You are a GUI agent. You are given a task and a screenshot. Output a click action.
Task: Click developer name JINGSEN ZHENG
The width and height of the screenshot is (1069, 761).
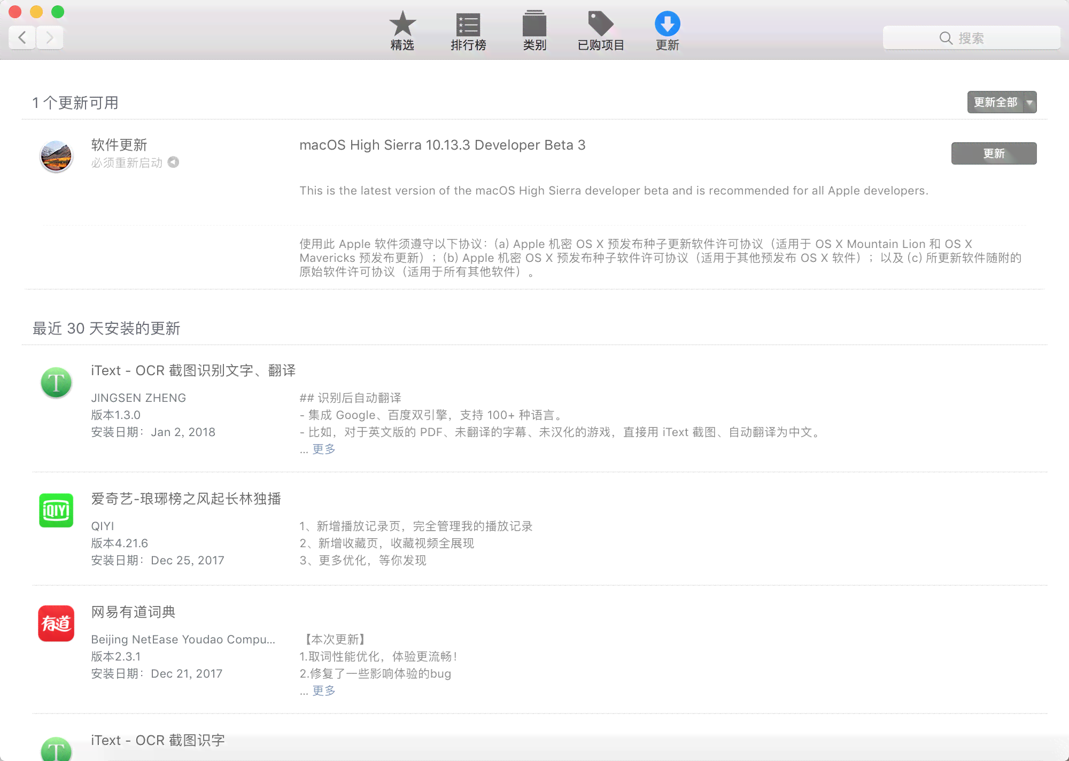pyautogui.click(x=138, y=398)
